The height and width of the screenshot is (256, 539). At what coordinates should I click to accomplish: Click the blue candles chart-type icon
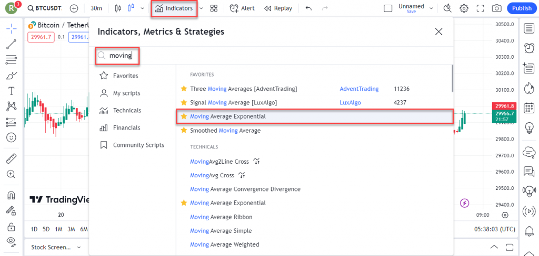coord(131,7)
